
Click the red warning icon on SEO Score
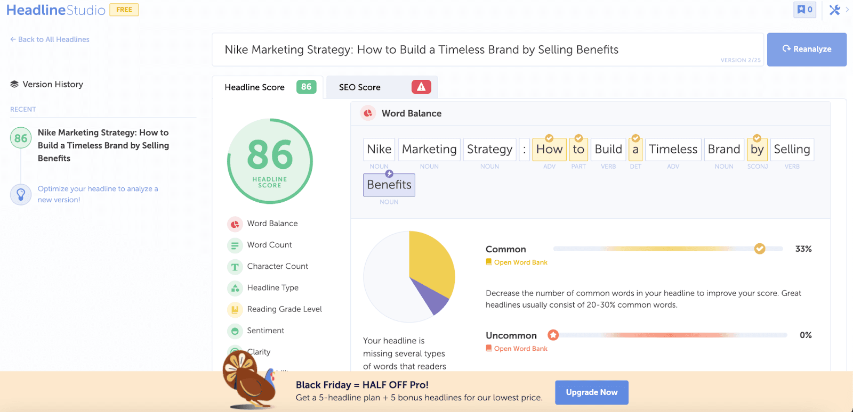coord(421,87)
